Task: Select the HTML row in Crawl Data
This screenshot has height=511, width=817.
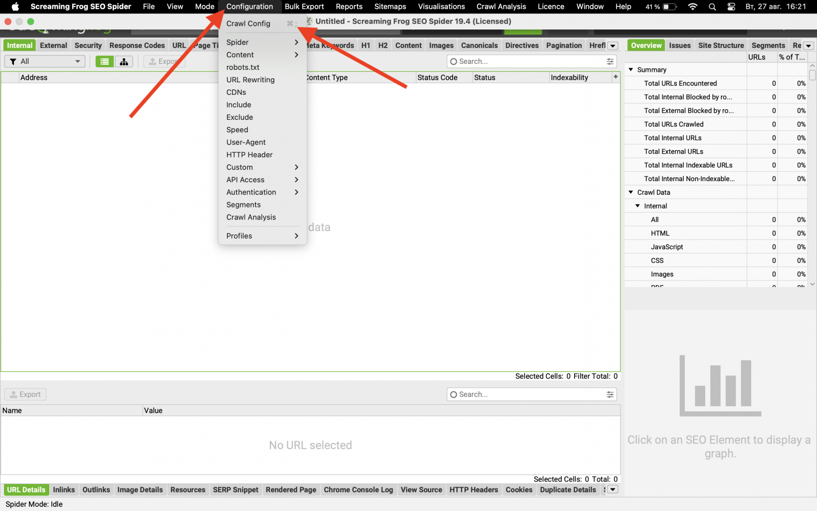Action: coord(716,233)
